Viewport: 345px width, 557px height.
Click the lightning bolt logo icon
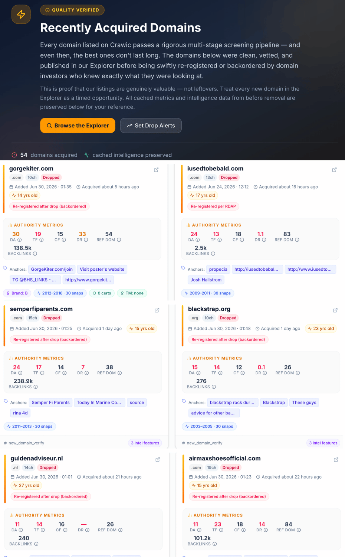pos(21,14)
